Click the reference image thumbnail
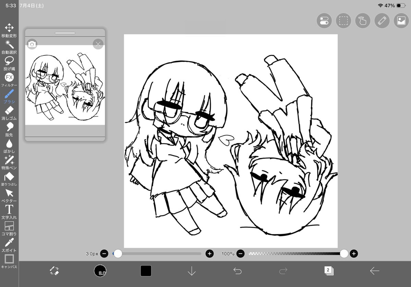The image size is (411, 287). [65, 85]
